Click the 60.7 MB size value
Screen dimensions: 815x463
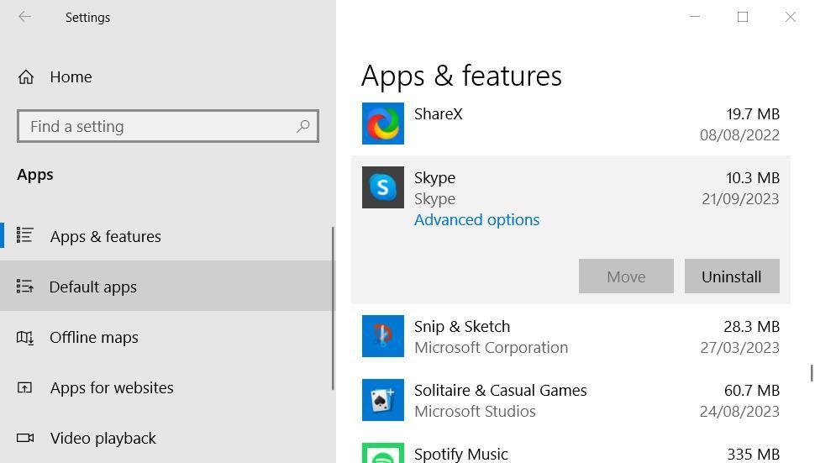[752, 390]
